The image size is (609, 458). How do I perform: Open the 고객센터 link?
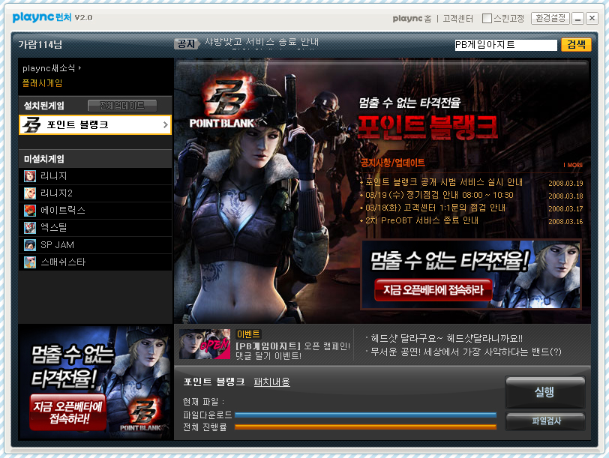click(x=458, y=19)
